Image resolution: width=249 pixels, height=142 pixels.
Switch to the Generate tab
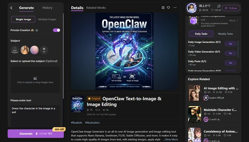26,8
